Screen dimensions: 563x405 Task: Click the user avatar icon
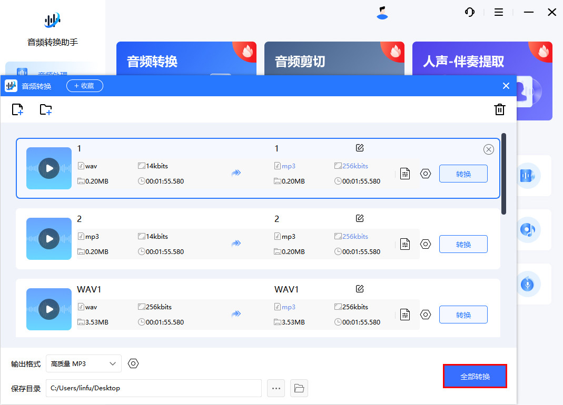[382, 12]
